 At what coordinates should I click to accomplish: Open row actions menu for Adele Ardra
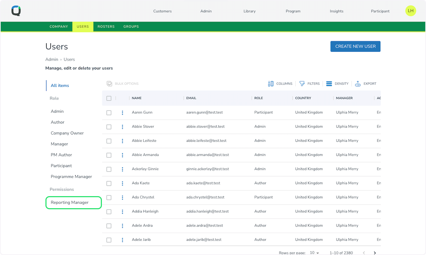(x=122, y=226)
